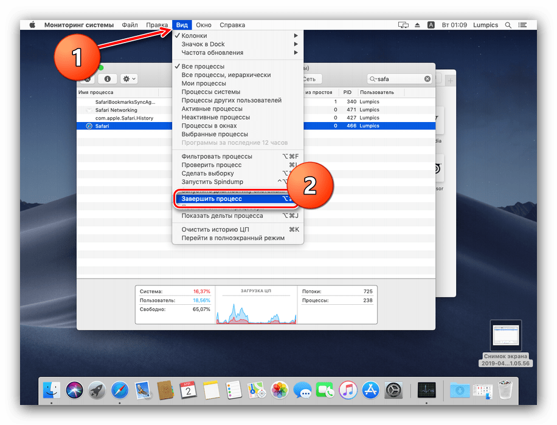Open Safari from the Dock
Image resolution: width=557 pixels, height=425 pixels.
pos(120,390)
